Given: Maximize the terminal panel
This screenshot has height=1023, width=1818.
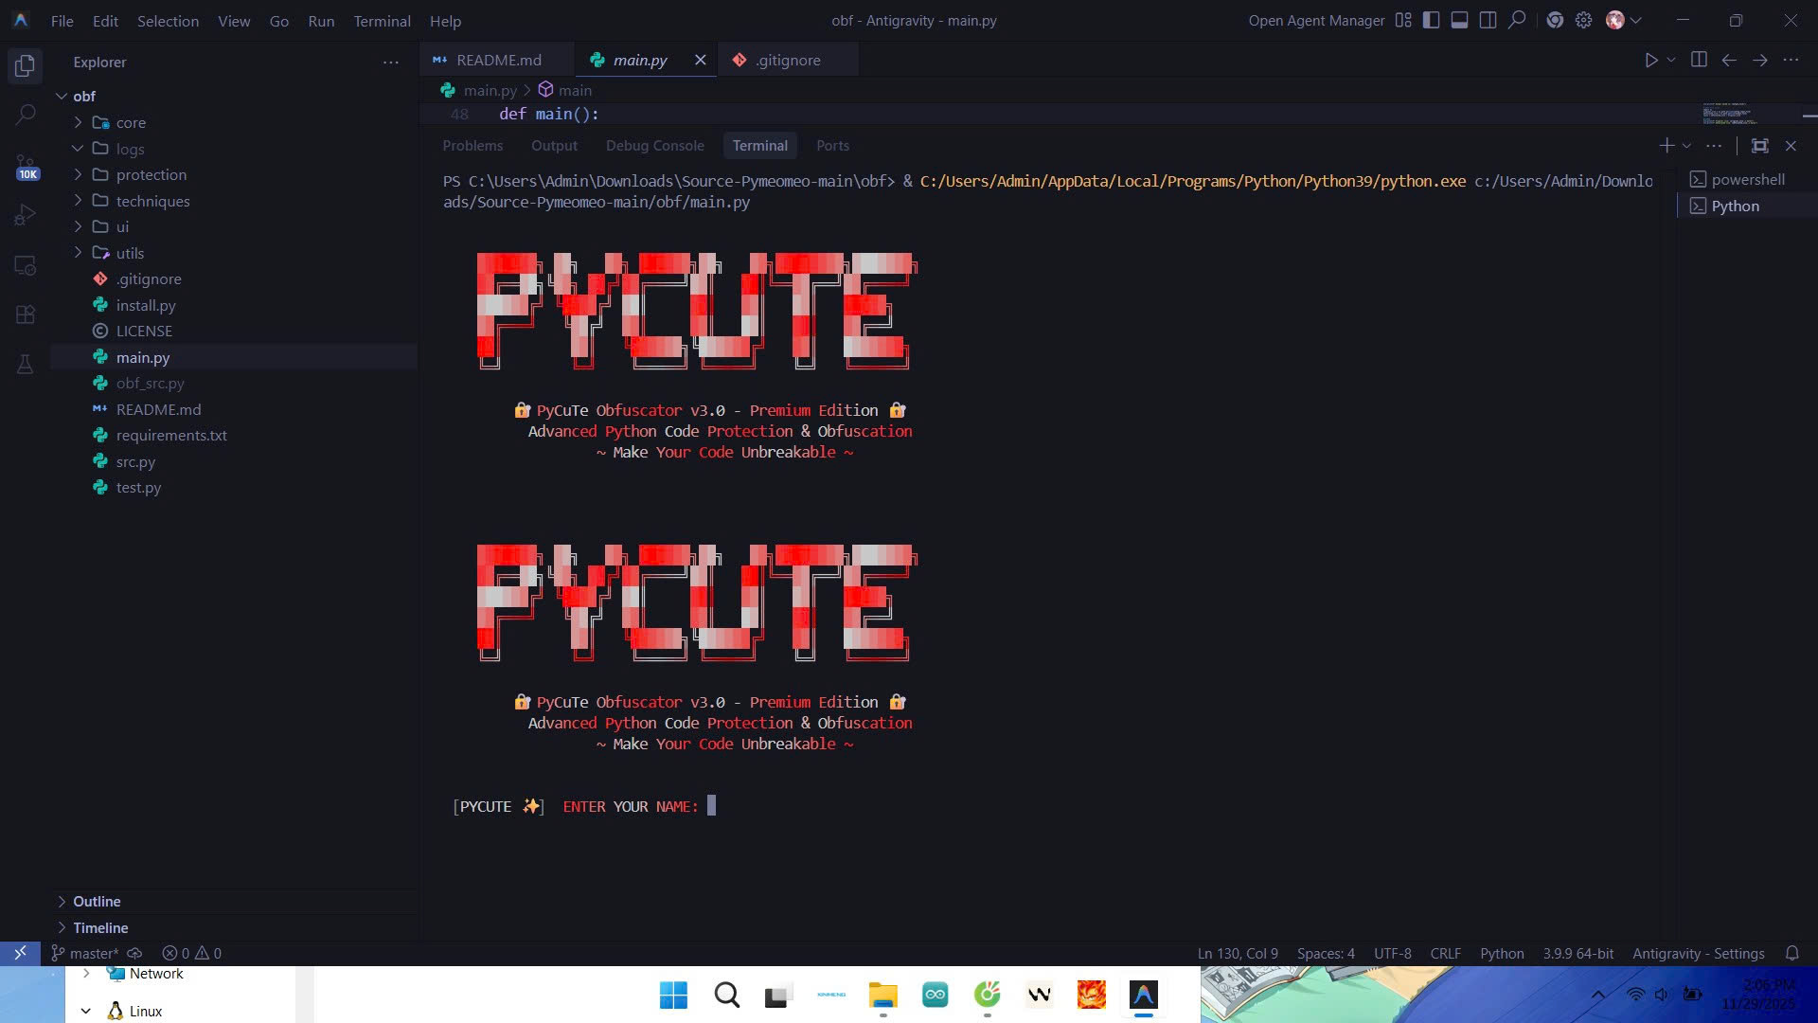Looking at the screenshot, I should tap(1760, 145).
